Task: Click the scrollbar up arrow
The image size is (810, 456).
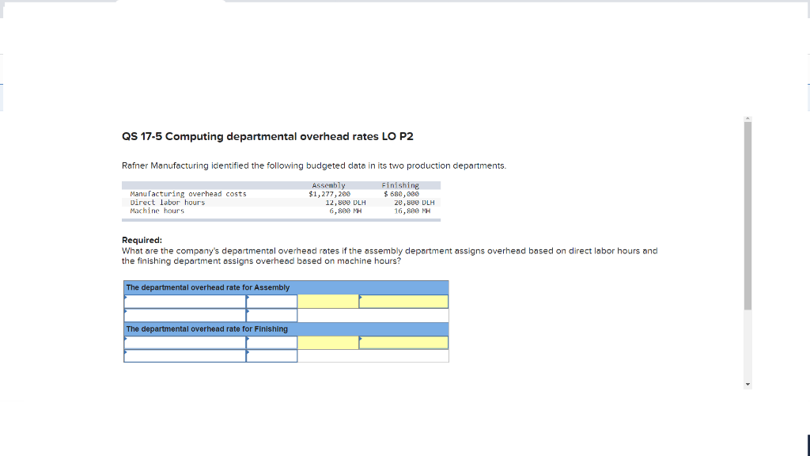Action: pos(747,117)
